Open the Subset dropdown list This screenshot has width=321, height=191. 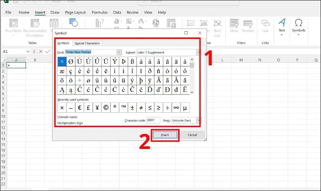(x=198, y=52)
